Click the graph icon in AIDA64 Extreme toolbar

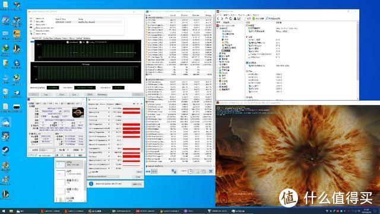(x=239, y=18)
